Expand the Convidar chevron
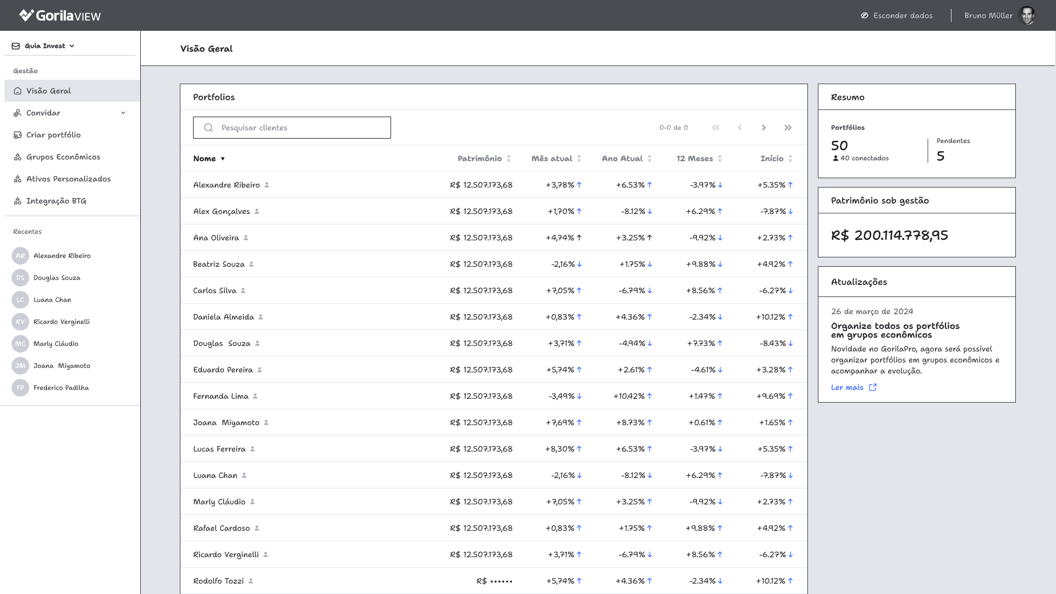The height and width of the screenshot is (594, 1056). point(123,113)
